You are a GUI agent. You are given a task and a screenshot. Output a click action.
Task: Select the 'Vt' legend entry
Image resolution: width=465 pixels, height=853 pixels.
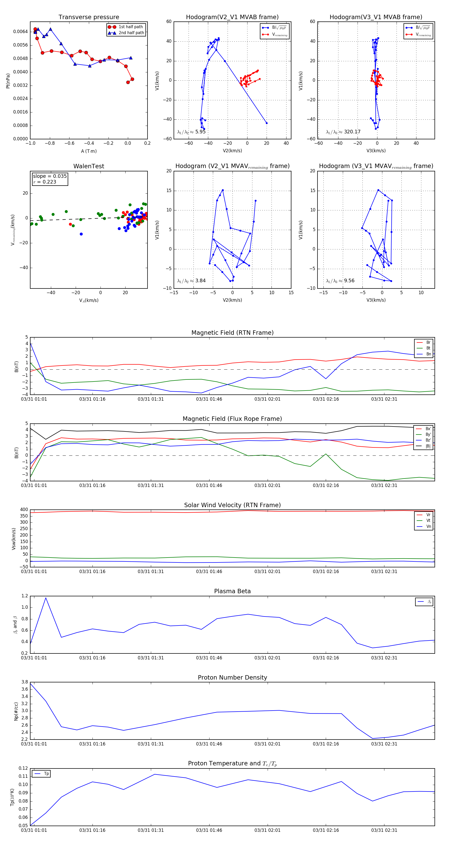click(424, 521)
